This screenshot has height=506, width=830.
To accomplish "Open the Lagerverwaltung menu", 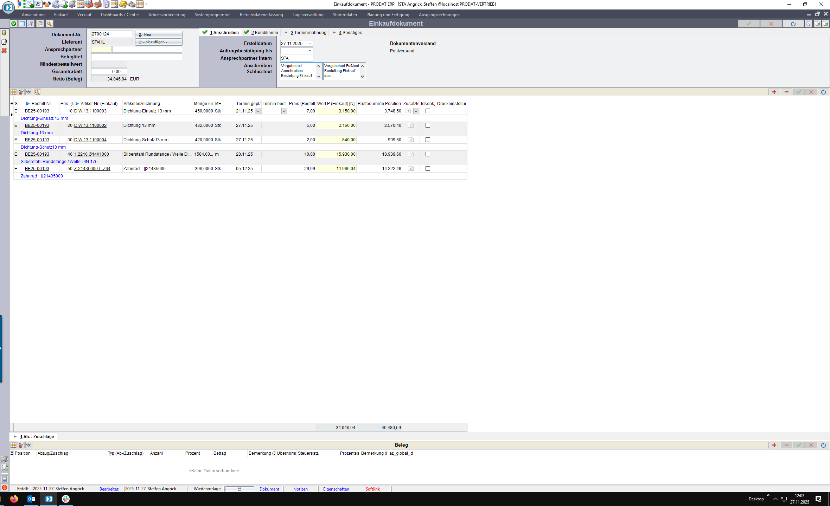I will [x=308, y=15].
